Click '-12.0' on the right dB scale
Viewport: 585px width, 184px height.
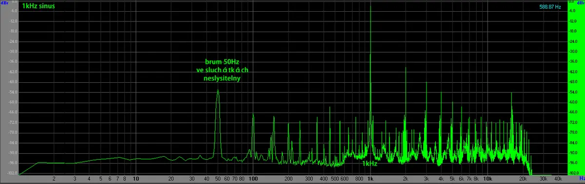point(573,21)
